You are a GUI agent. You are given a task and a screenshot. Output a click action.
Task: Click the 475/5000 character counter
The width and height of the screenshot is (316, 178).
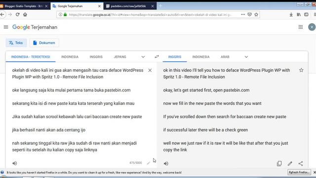pos(136,163)
